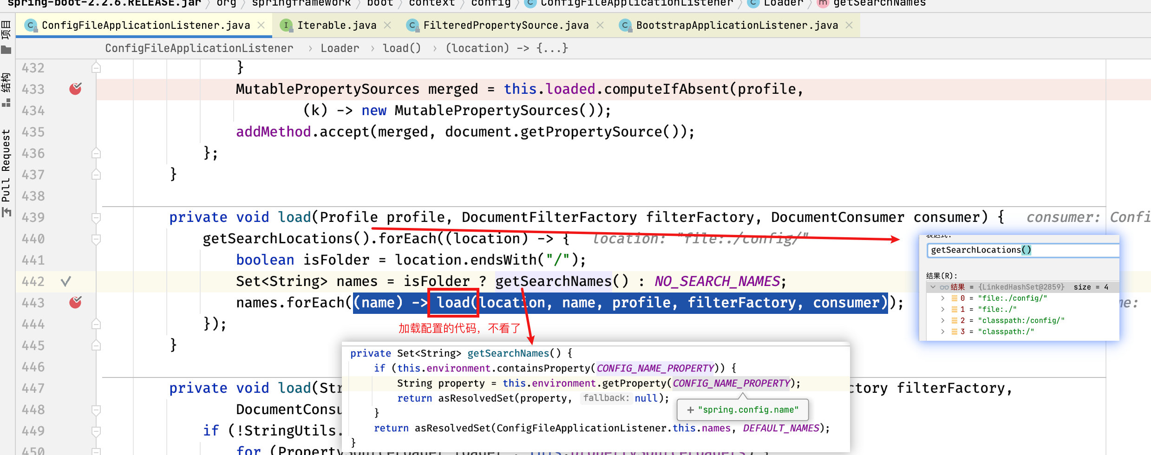Collapse code fold marker at line 432

[x=96, y=68]
